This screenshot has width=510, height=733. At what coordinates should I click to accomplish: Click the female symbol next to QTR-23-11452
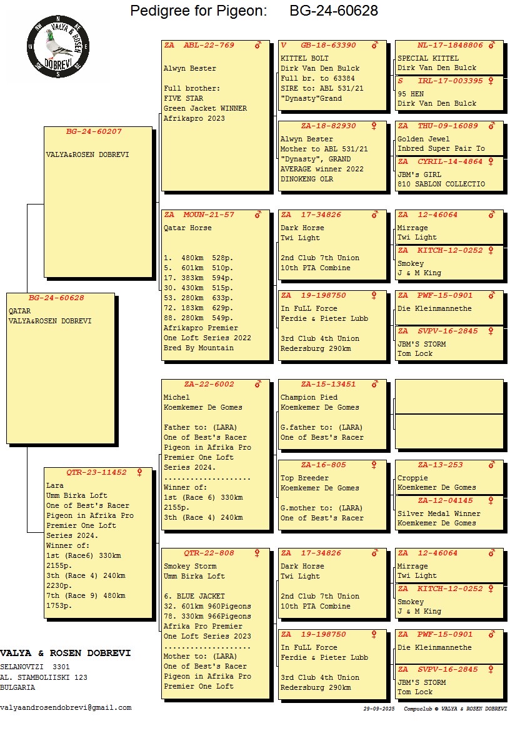tap(139, 473)
